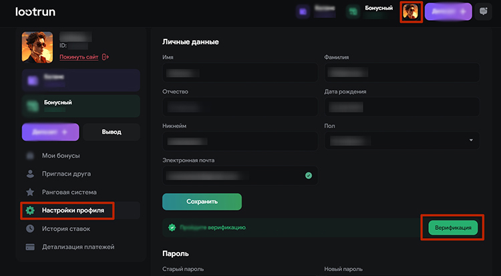Click the green gear icon of Настройки профиля

(x=30, y=210)
